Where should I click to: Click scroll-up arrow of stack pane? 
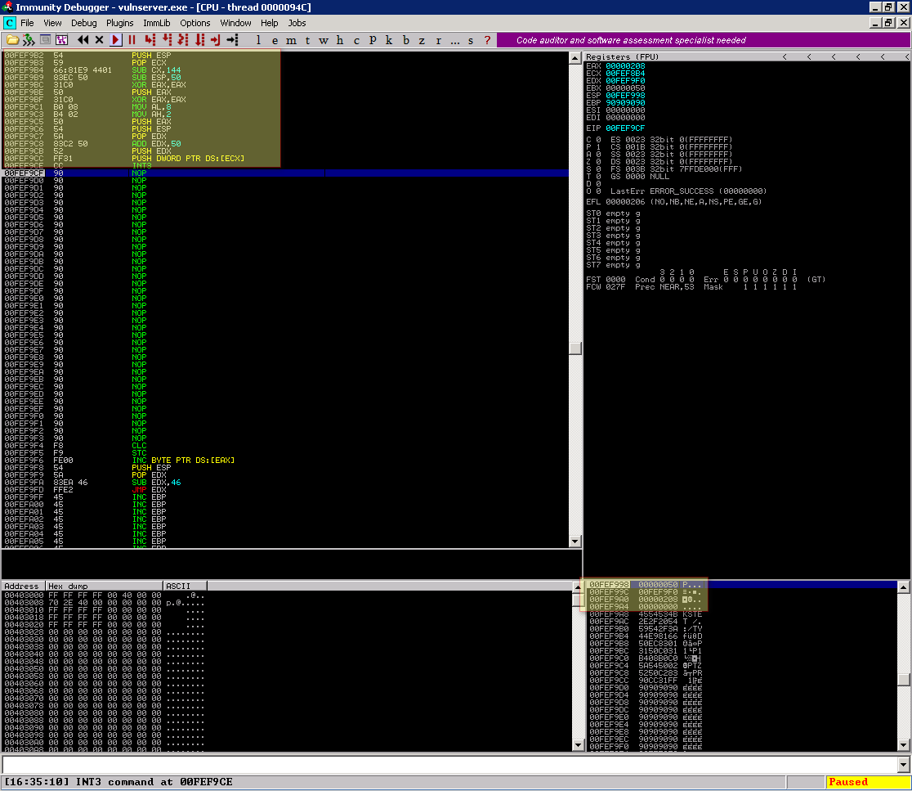(x=903, y=587)
